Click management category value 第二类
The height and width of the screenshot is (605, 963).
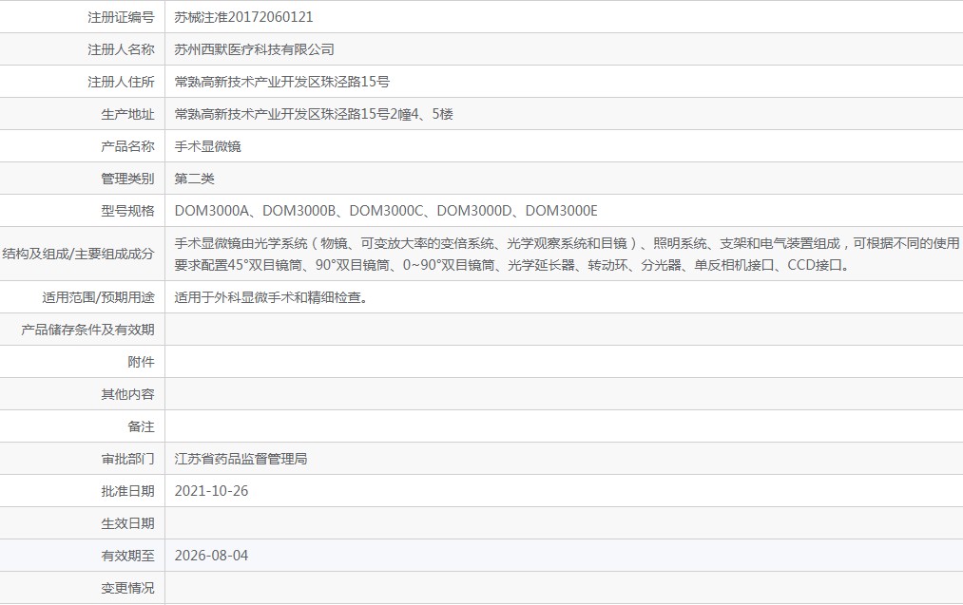click(194, 179)
